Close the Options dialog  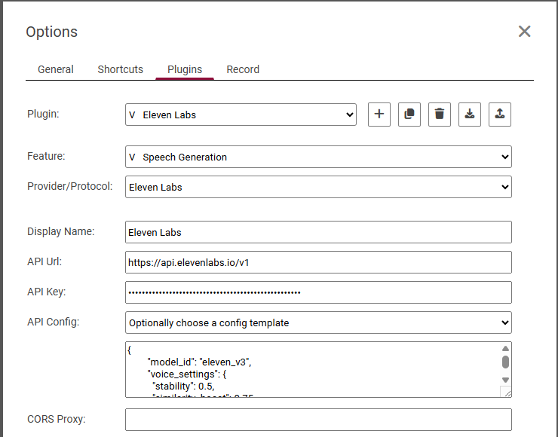click(525, 32)
